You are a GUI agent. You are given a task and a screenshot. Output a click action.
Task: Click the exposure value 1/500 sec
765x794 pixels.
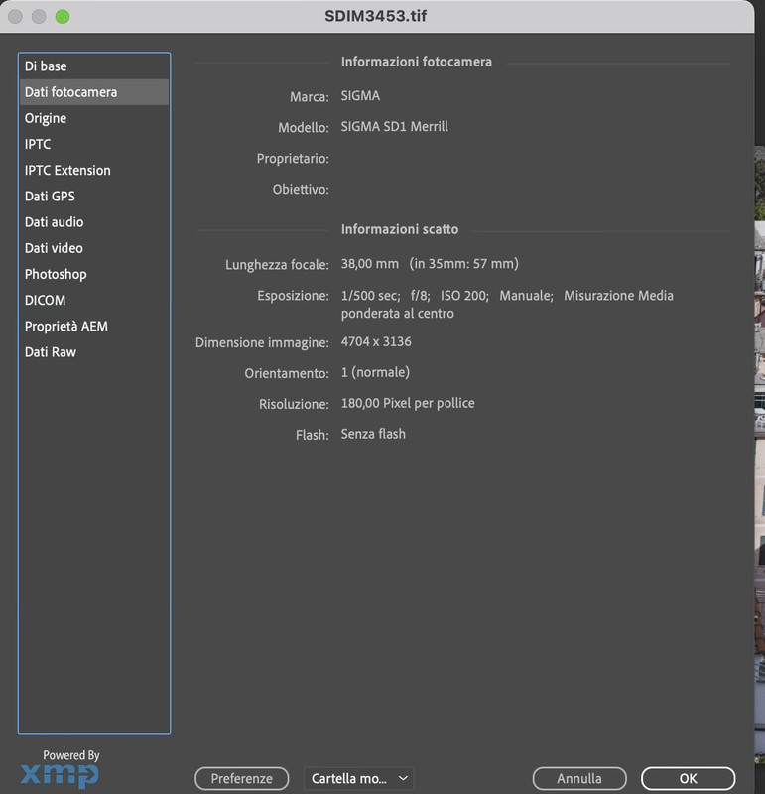tap(371, 295)
